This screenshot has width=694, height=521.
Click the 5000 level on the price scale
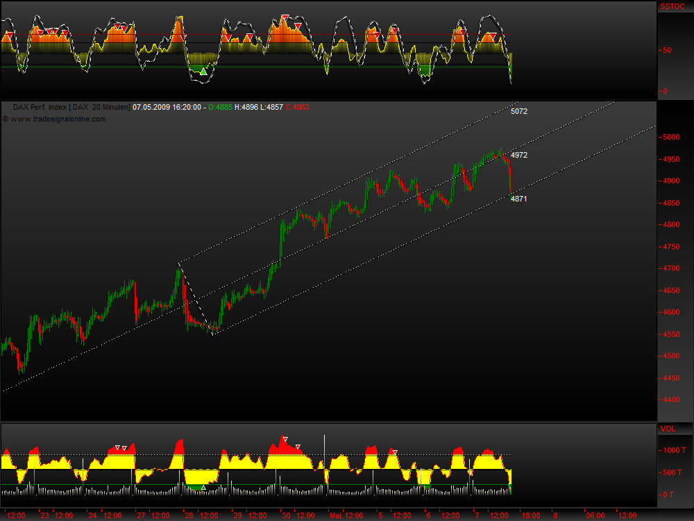(x=670, y=138)
